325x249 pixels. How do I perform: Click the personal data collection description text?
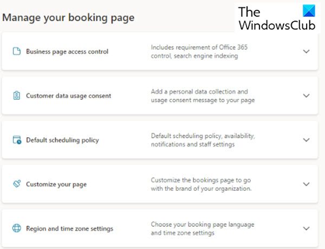coord(203,96)
